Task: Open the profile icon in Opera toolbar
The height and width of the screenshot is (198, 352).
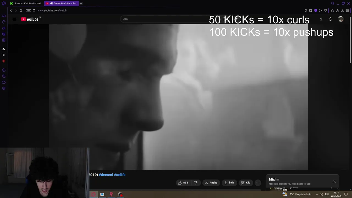Action: [337, 10]
